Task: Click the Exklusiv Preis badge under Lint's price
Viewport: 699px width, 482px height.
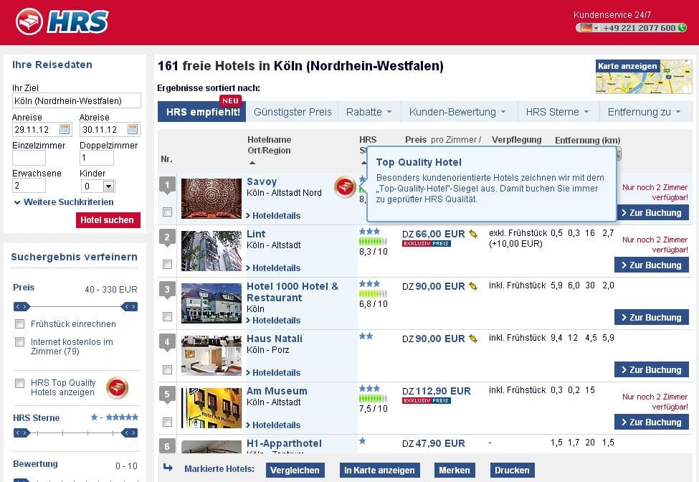Action: tap(427, 243)
